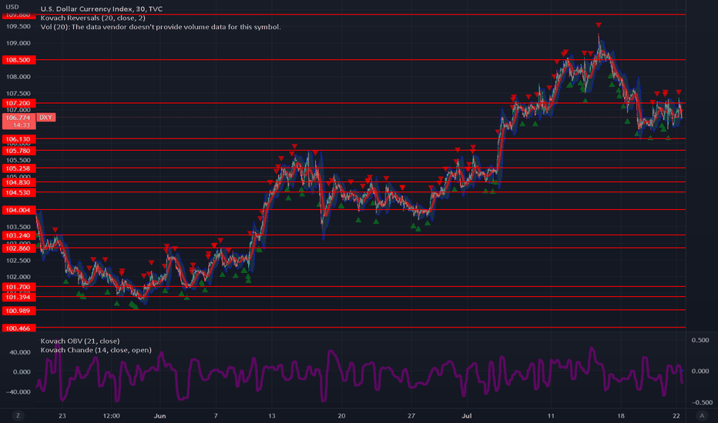Click the 109.500 price axis value

(18, 26)
